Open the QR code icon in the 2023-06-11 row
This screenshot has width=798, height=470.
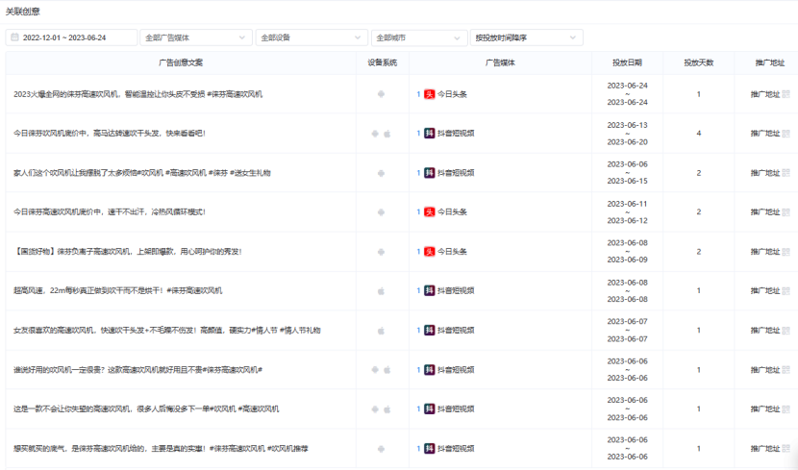point(786,212)
